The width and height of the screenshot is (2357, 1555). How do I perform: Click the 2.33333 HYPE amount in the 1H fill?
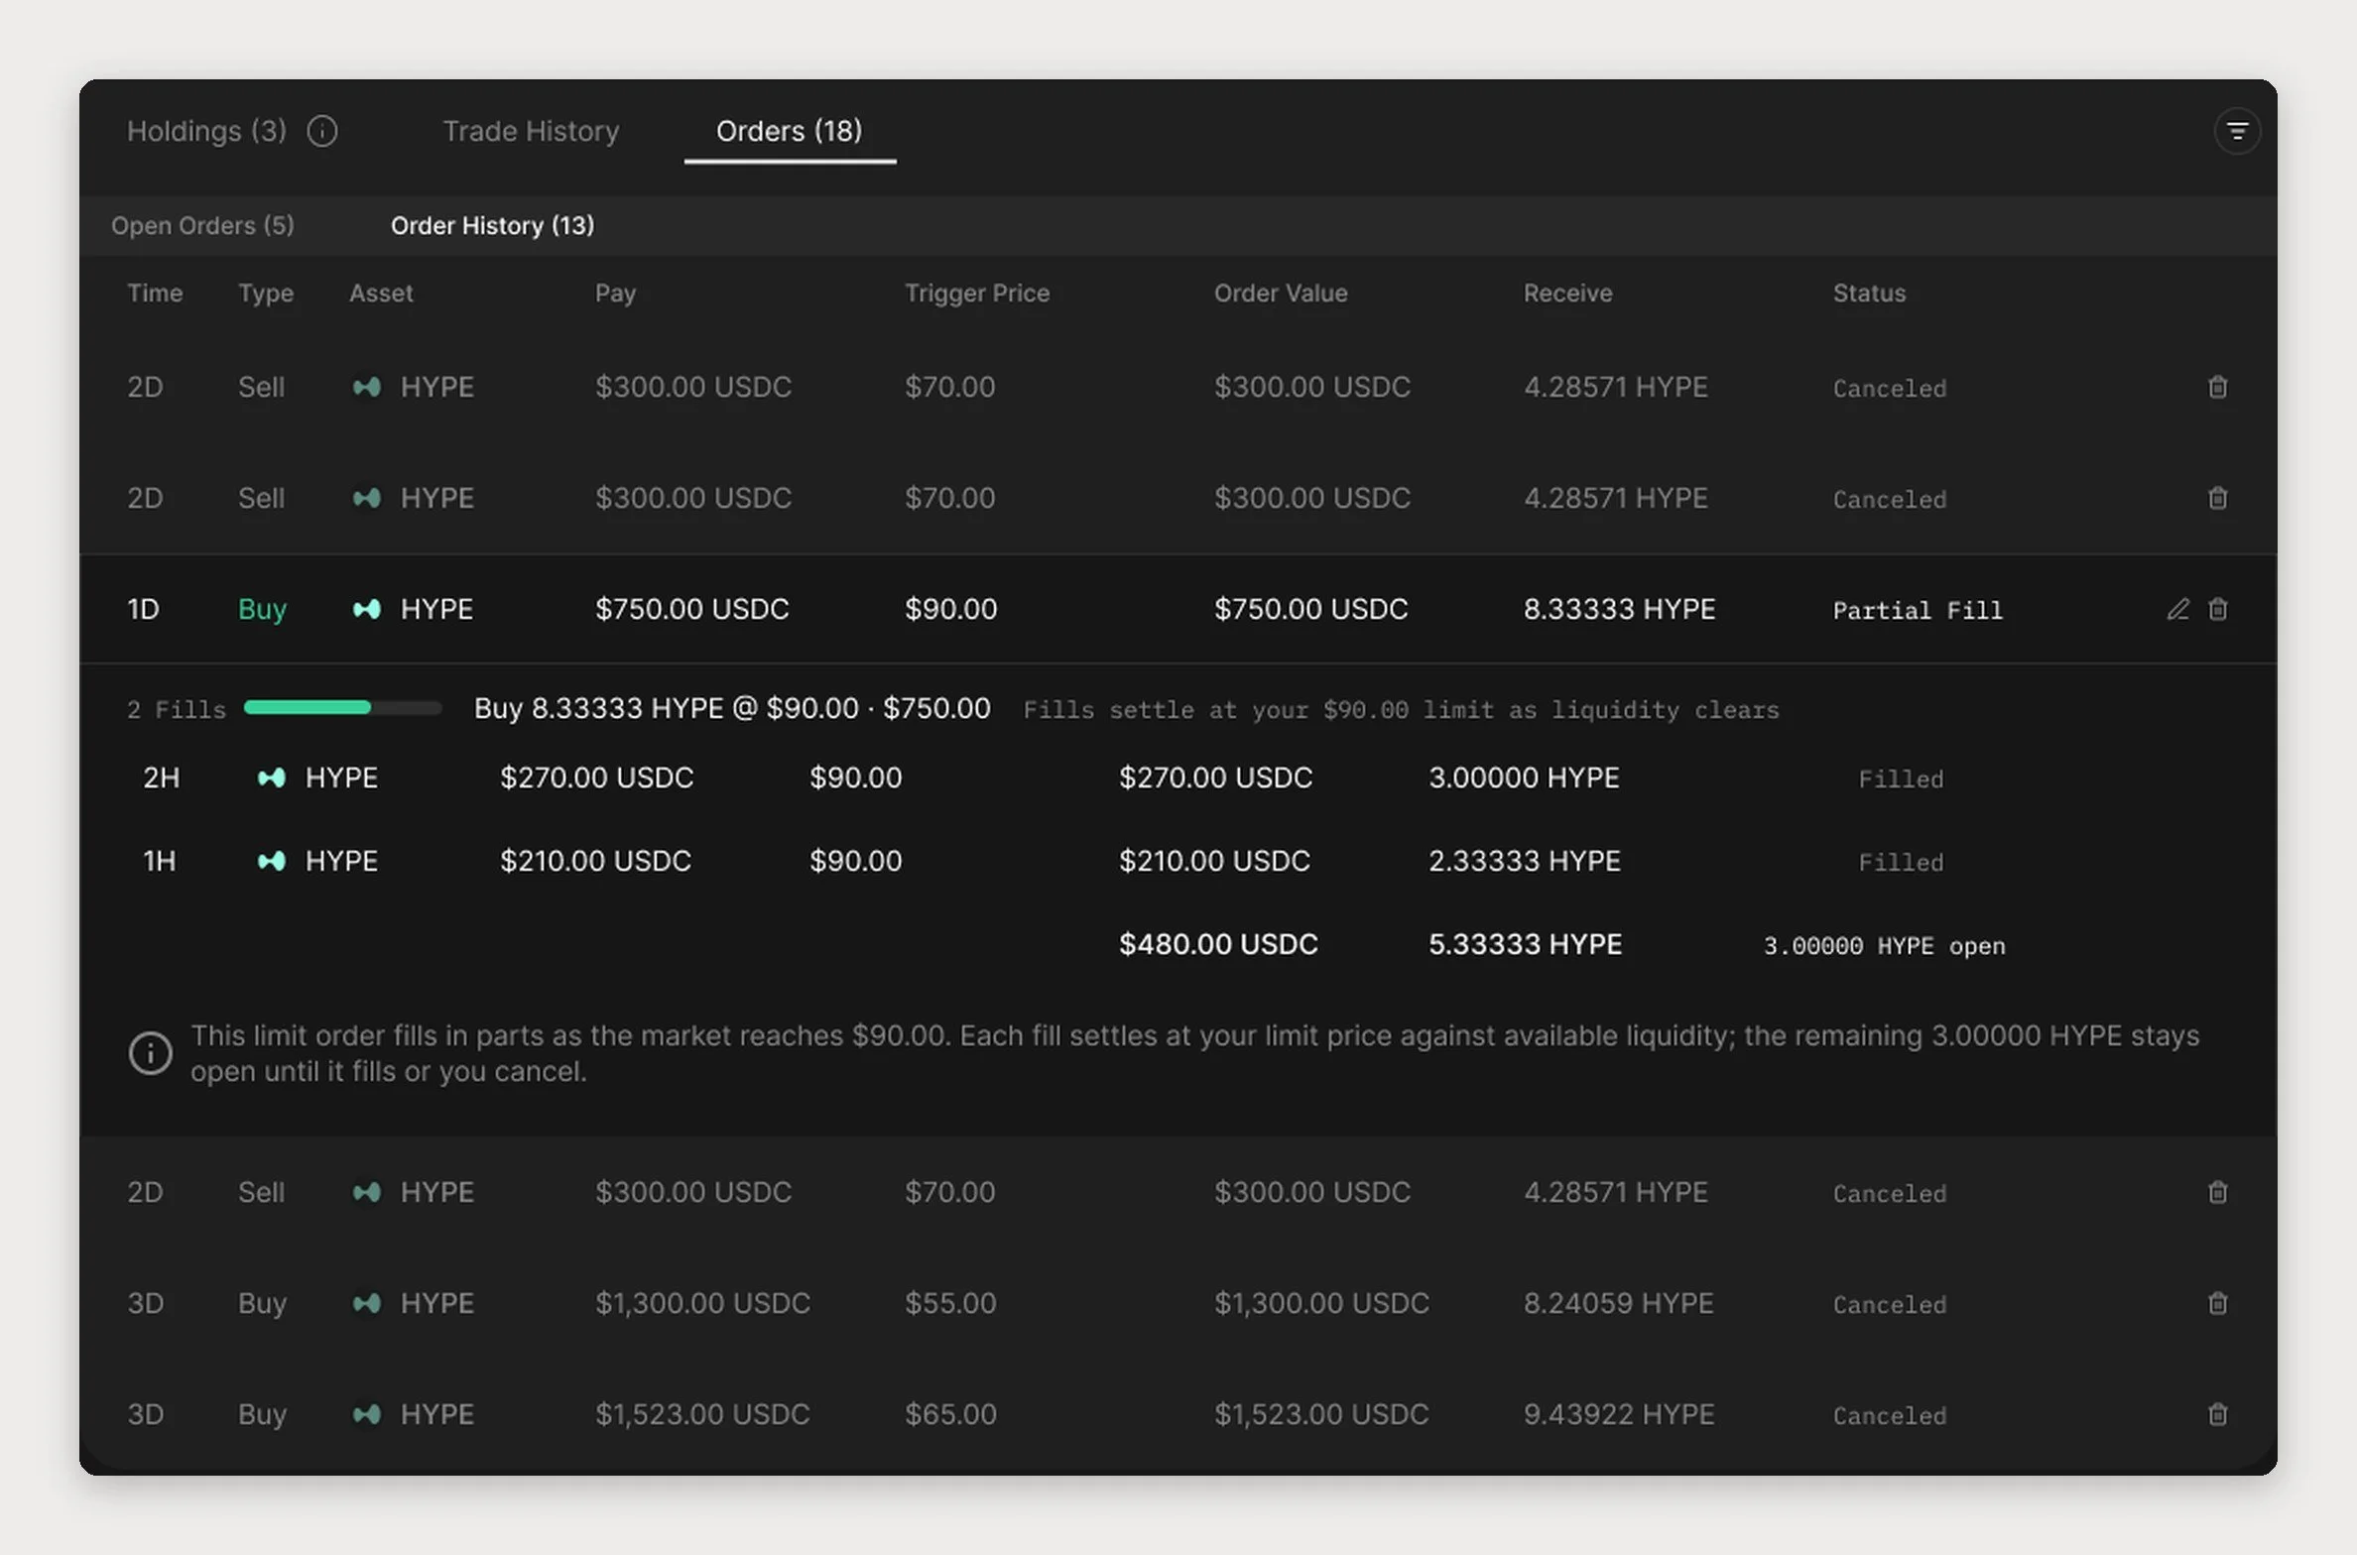point(1524,861)
